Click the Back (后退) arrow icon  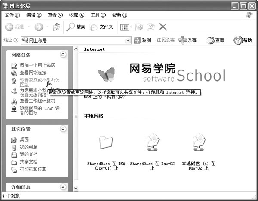pos(9,27)
